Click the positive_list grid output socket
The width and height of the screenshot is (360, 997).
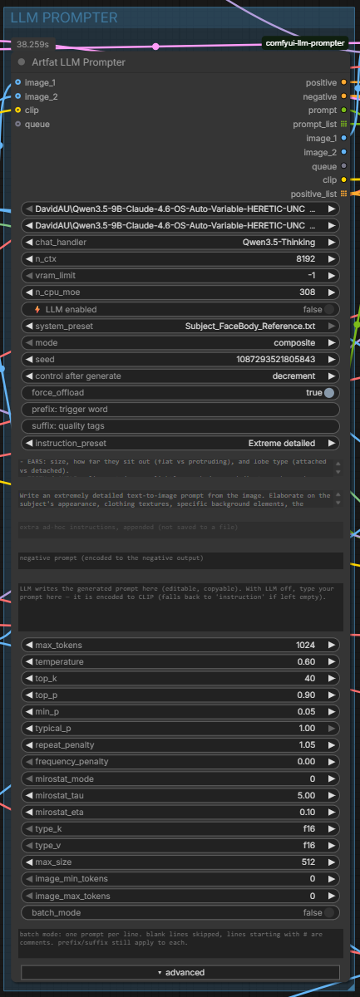click(x=344, y=194)
